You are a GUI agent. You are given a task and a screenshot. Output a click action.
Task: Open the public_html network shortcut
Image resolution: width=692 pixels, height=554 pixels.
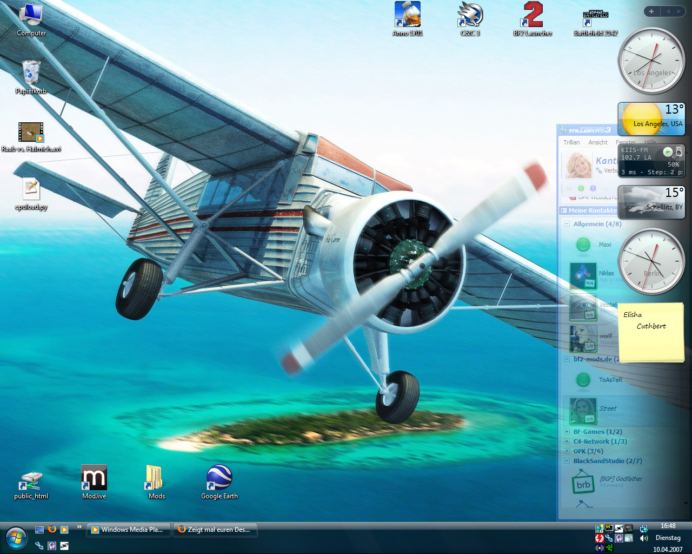pyautogui.click(x=31, y=485)
